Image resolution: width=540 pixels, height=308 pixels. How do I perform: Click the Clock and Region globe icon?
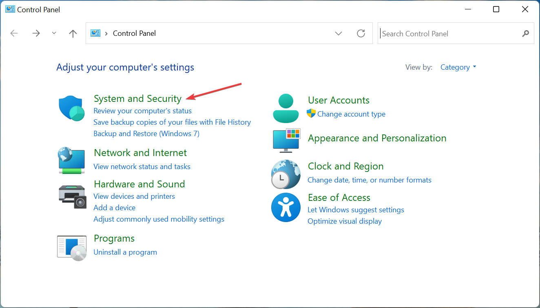tap(286, 174)
